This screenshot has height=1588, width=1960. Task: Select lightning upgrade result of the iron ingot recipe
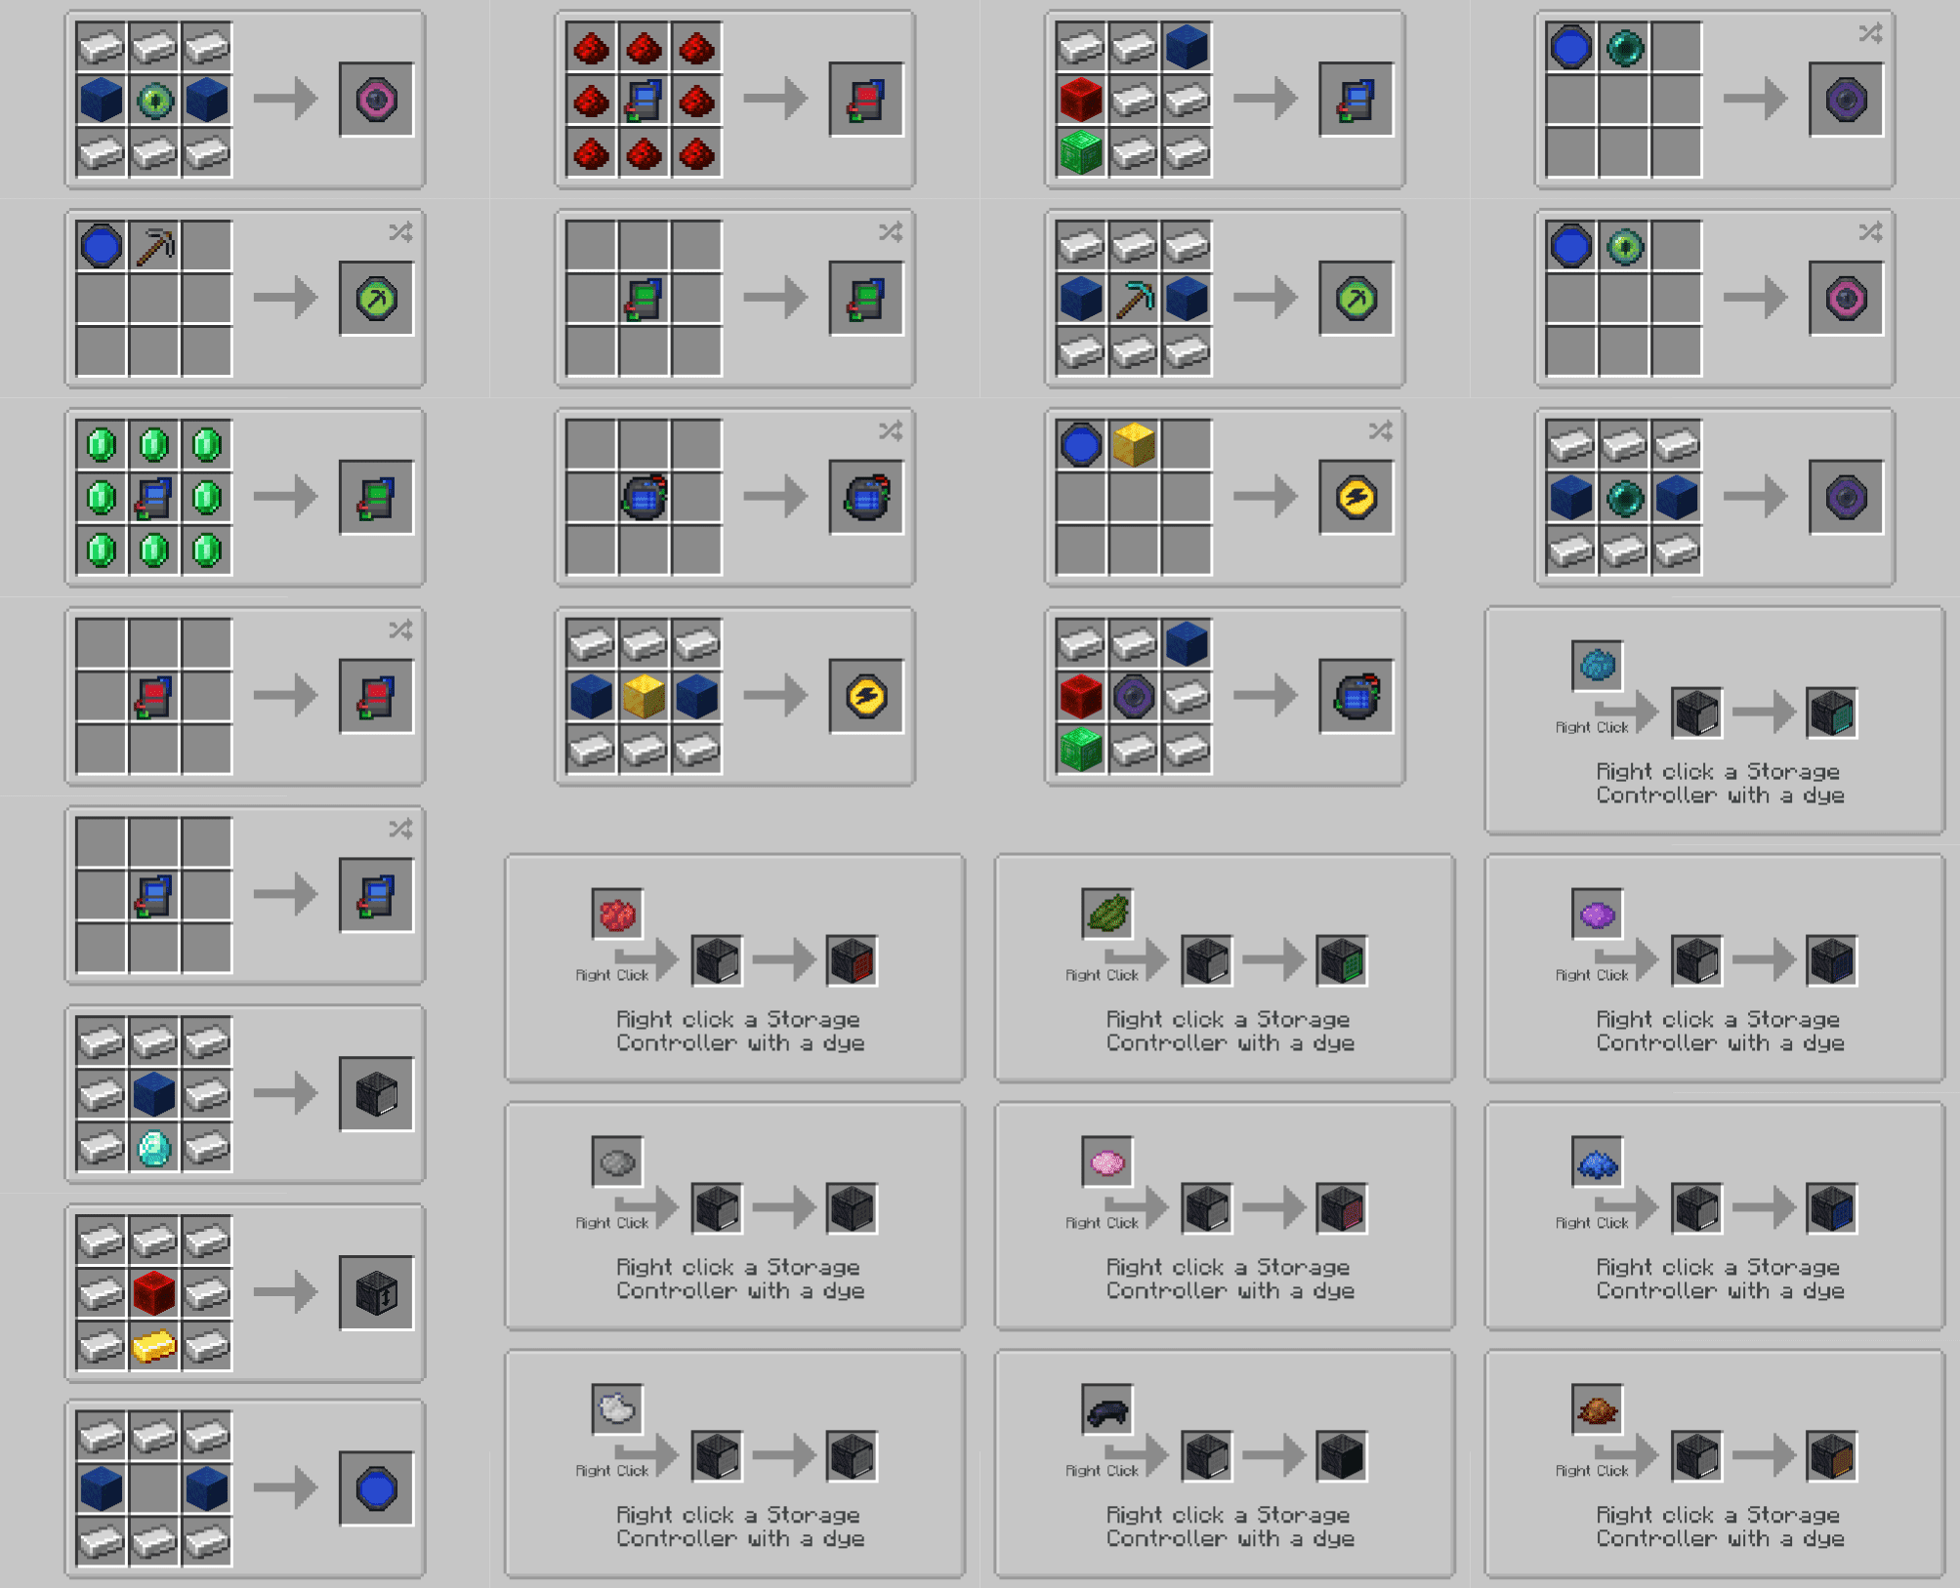pos(866,697)
